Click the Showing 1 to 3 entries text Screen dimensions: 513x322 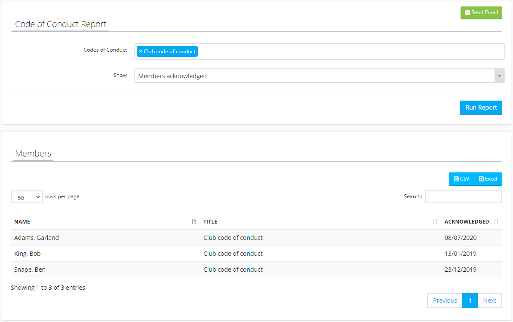click(x=48, y=288)
